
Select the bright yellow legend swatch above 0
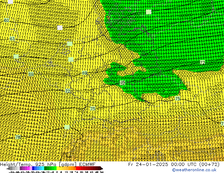pyautogui.click(x=58, y=168)
